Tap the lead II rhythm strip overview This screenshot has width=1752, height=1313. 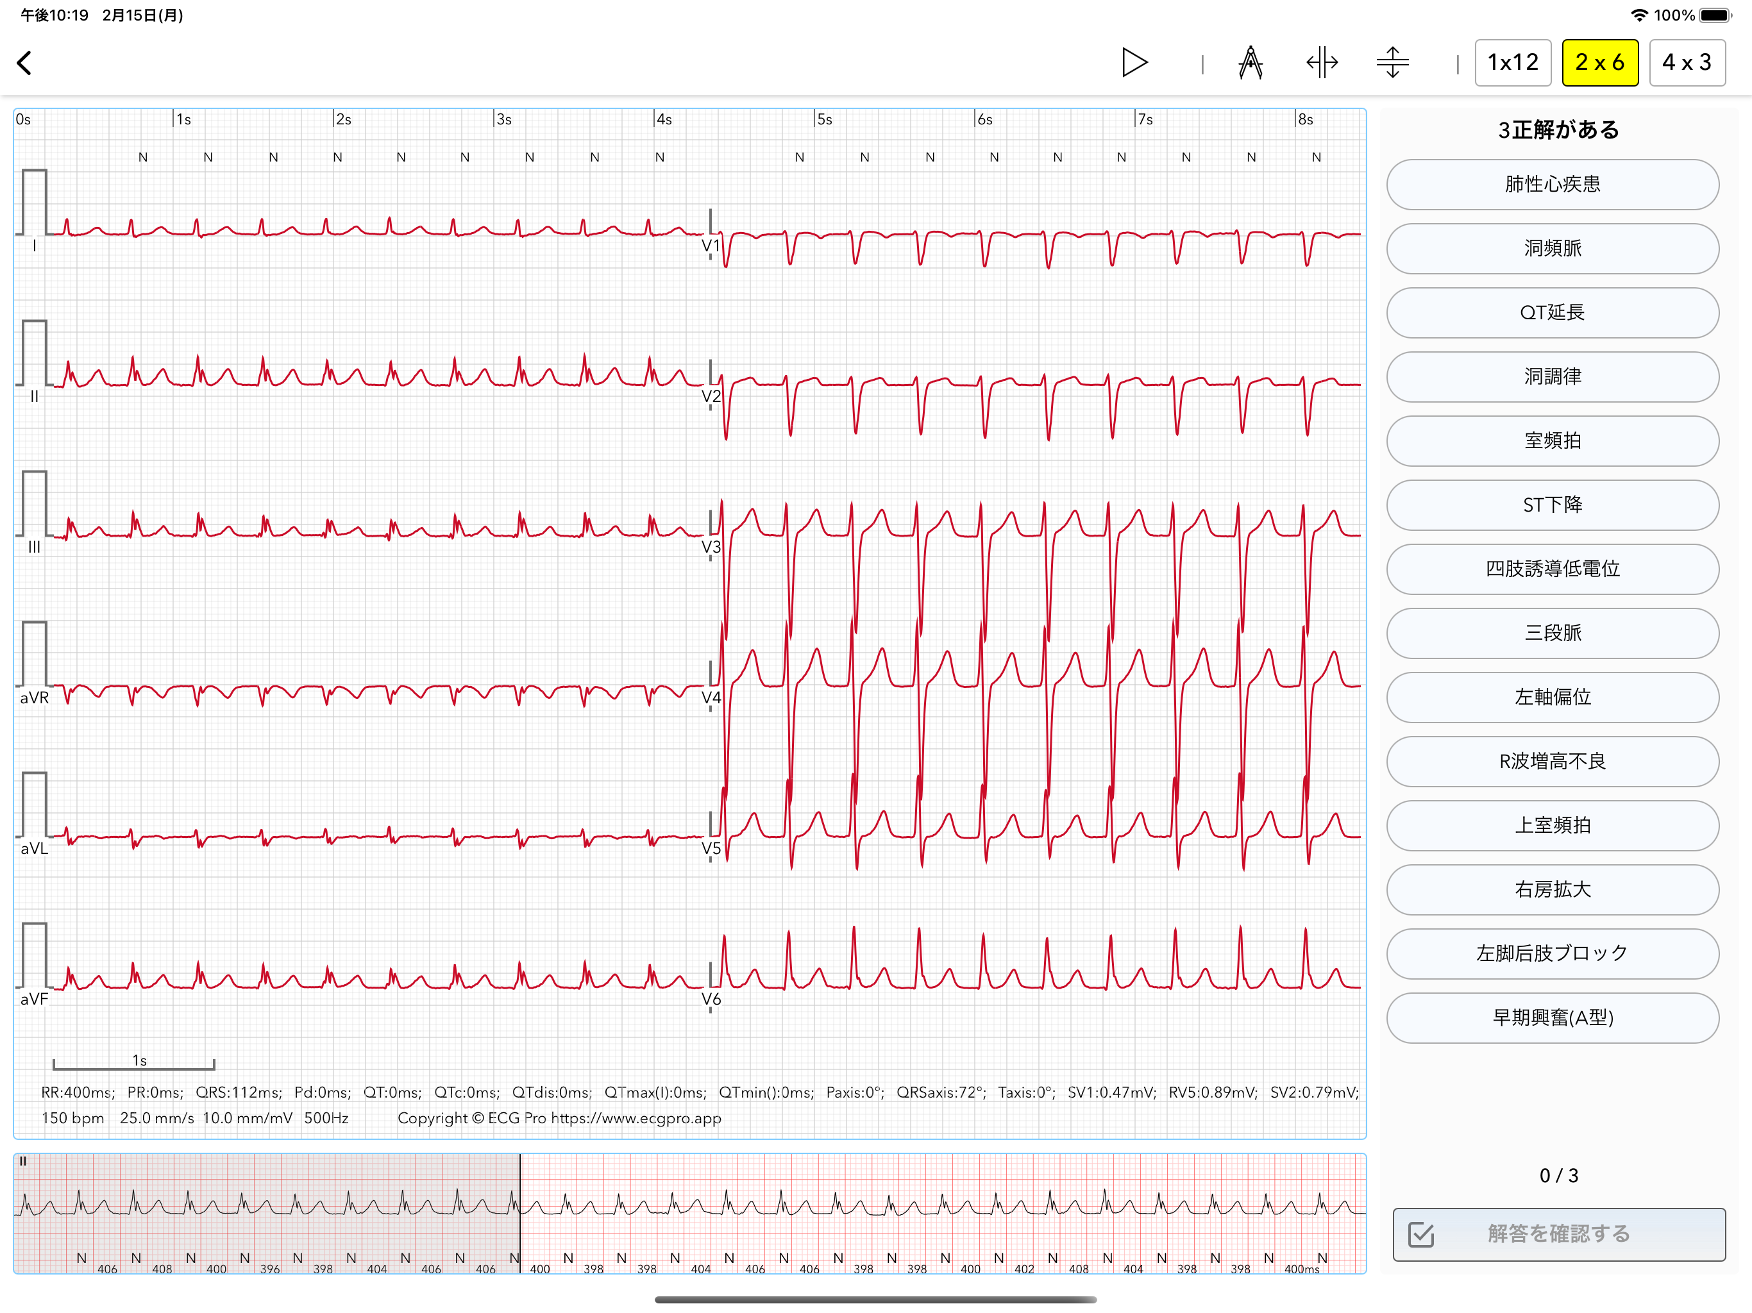(x=689, y=1212)
